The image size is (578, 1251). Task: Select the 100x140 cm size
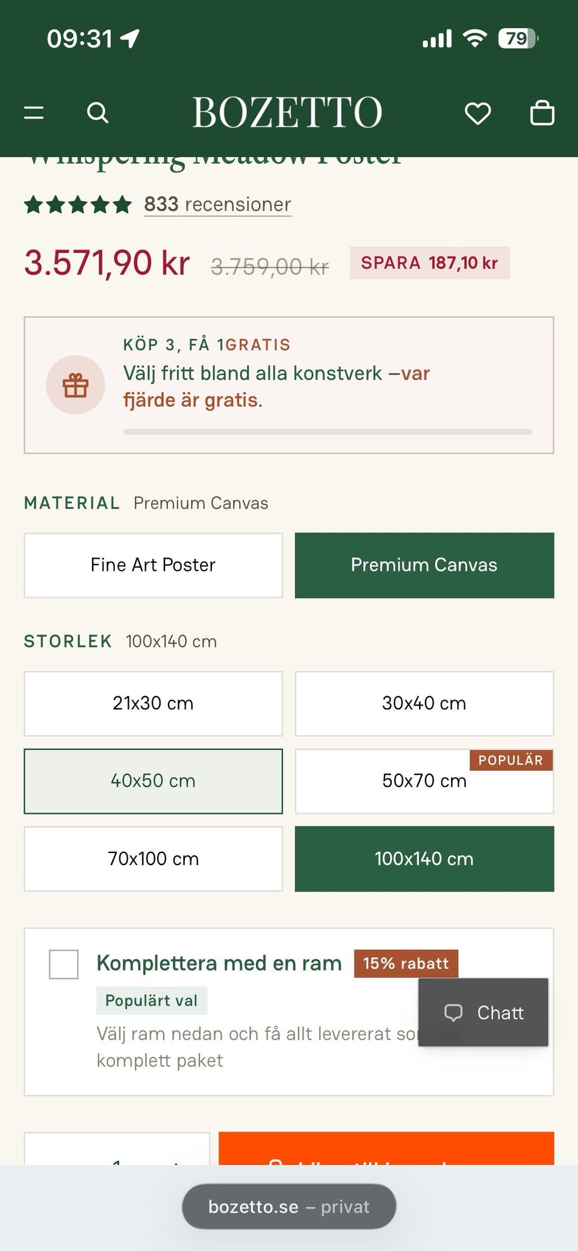[424, 859]
